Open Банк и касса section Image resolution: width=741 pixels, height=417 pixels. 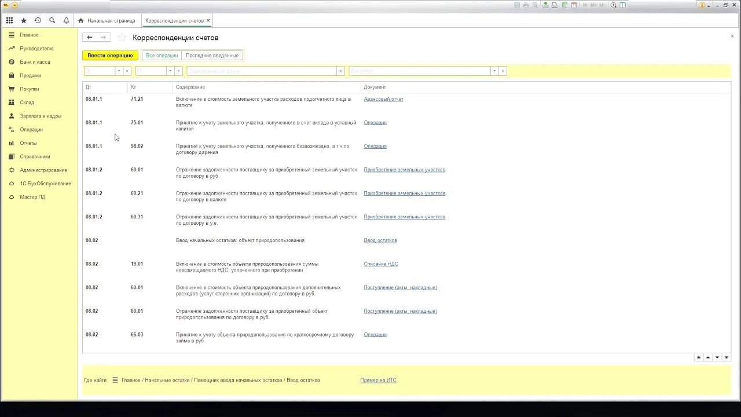coord(35,62)
